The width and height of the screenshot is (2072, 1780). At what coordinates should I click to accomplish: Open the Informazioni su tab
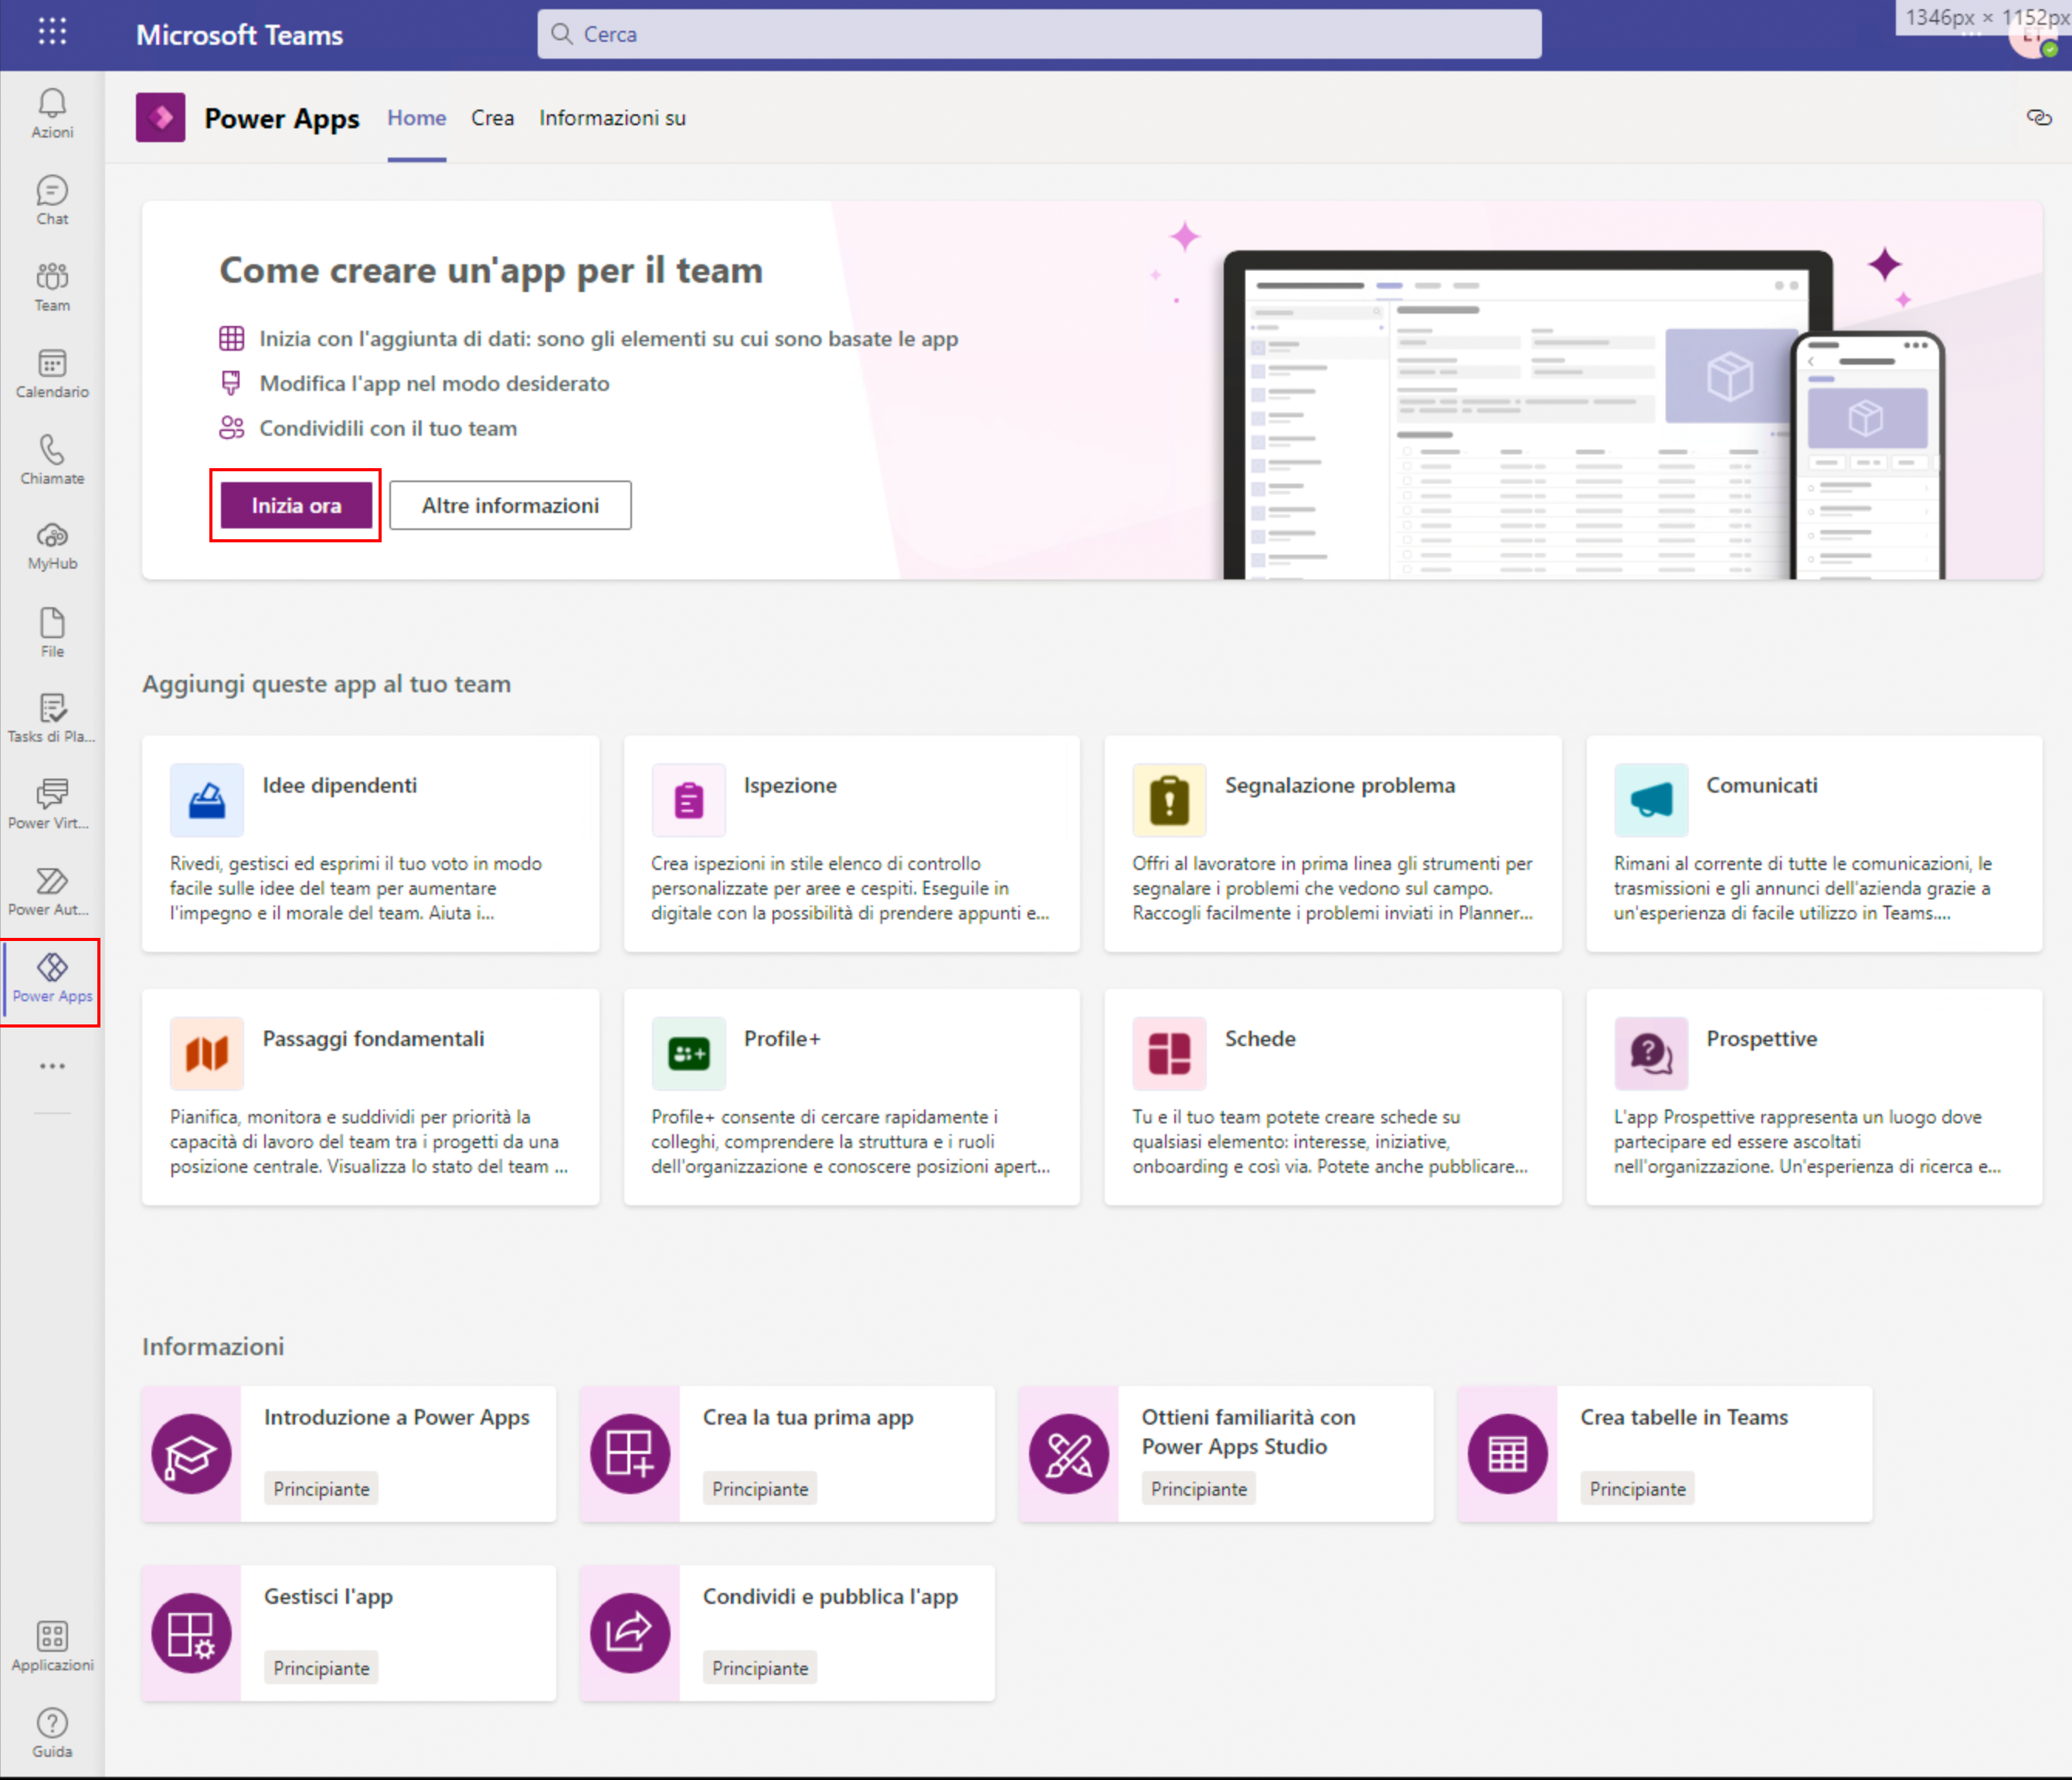(x=613, y=118)
